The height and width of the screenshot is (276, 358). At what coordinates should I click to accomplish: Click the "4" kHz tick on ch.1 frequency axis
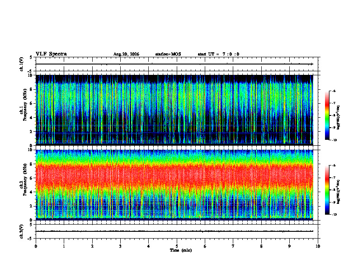click(x=32, y=118)
